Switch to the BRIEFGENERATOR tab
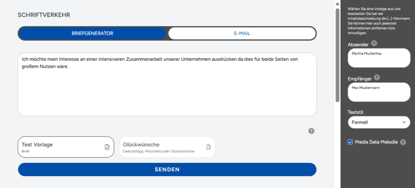The height and width of the screenshot is (188, 415). (92, 33)
